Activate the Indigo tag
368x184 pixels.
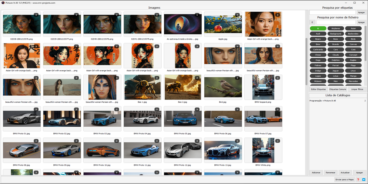tap(318, 71)
